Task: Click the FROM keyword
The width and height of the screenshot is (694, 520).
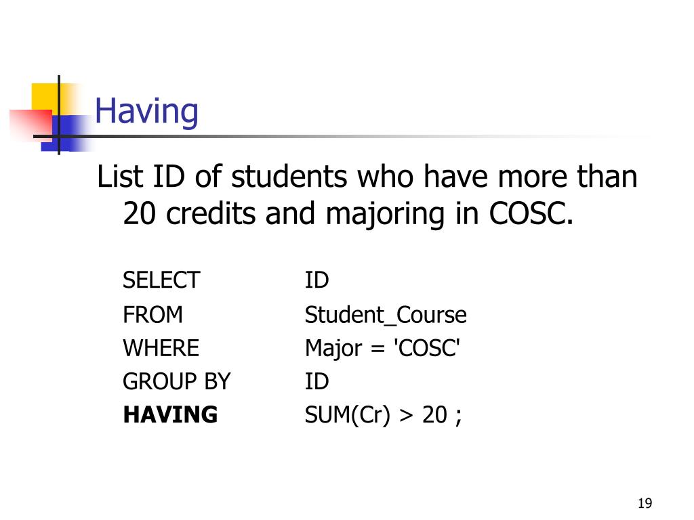Action: (152, 314)
